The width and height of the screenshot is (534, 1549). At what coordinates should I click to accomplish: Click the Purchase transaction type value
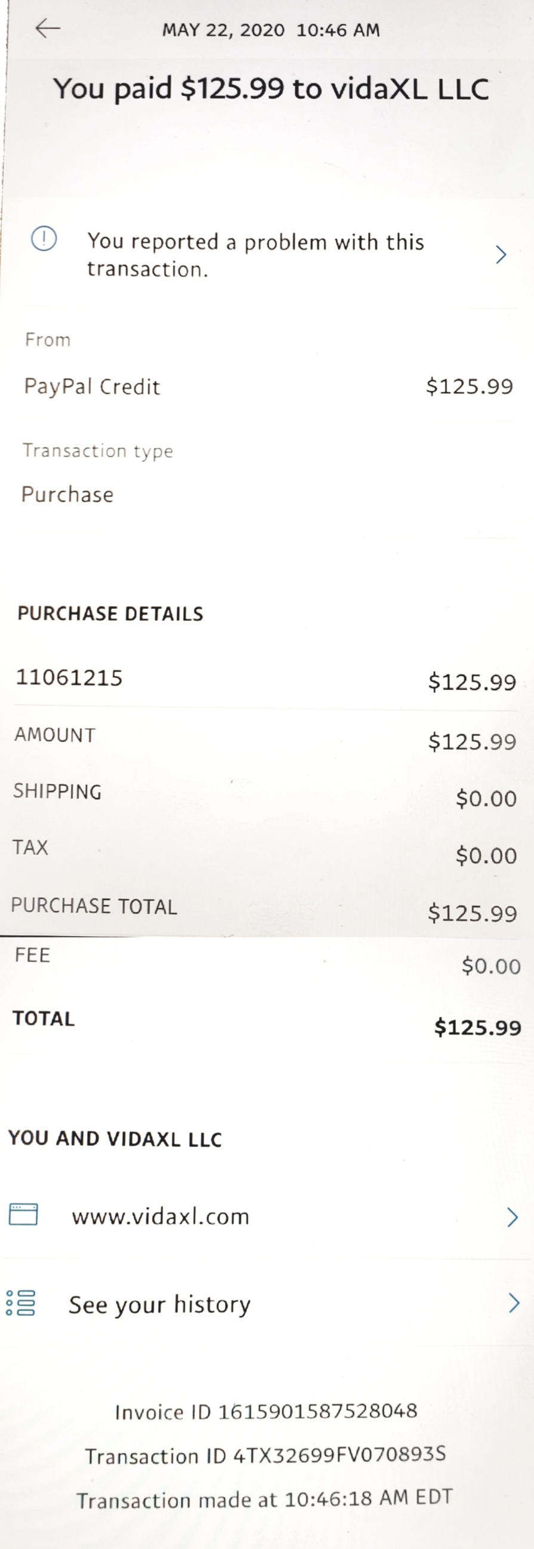[x=67, y=494]
